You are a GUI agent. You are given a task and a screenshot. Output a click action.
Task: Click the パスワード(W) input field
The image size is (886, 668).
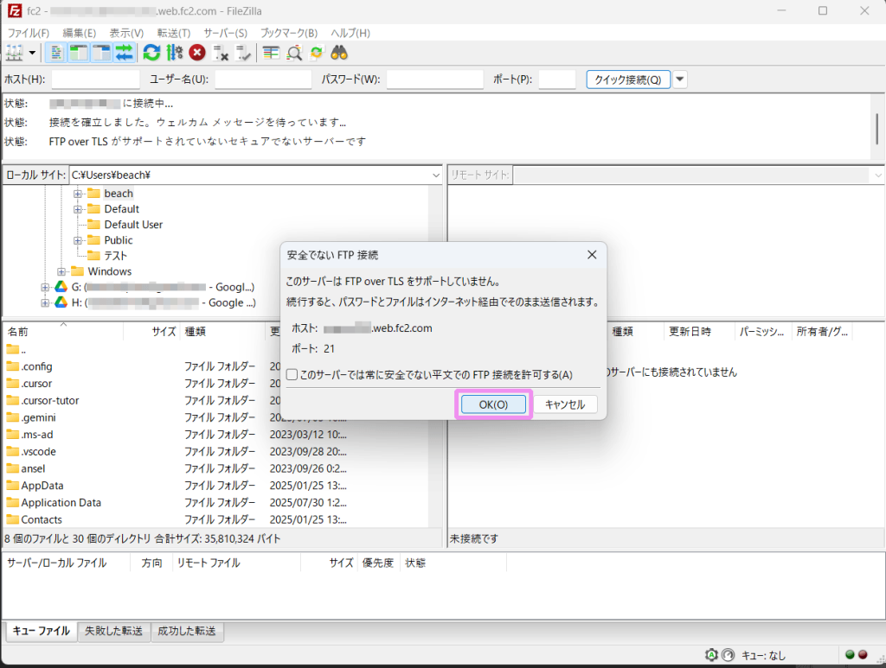[434, 80]
